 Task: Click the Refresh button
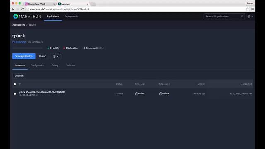(x=19, y=76)
